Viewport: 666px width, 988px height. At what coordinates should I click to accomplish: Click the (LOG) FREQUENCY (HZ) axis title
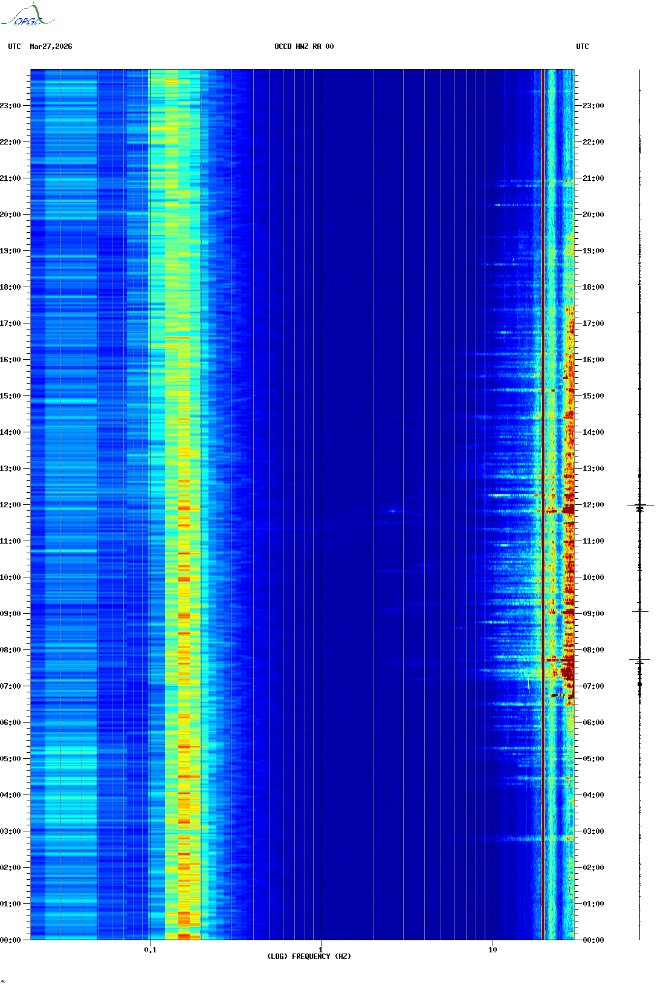tap(309, 957)
